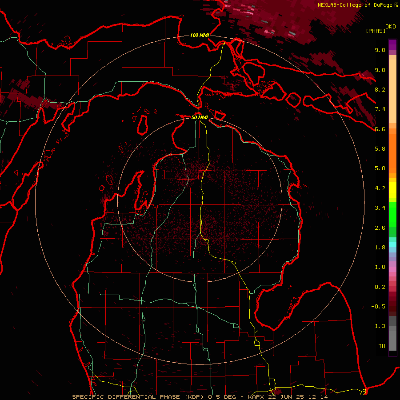Screen dimensions: 400x400
Task: Click the 0.2 color scale value
Action: pyautogui.click(x=380, y=287)
